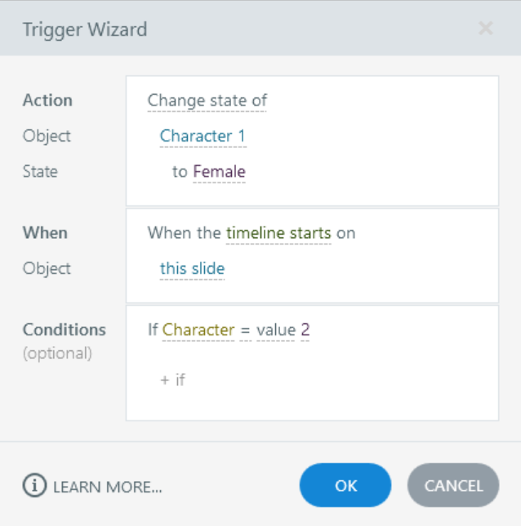Change the Female state selection
The height and width of the screenshot is (526, 521).
[219, 172]
